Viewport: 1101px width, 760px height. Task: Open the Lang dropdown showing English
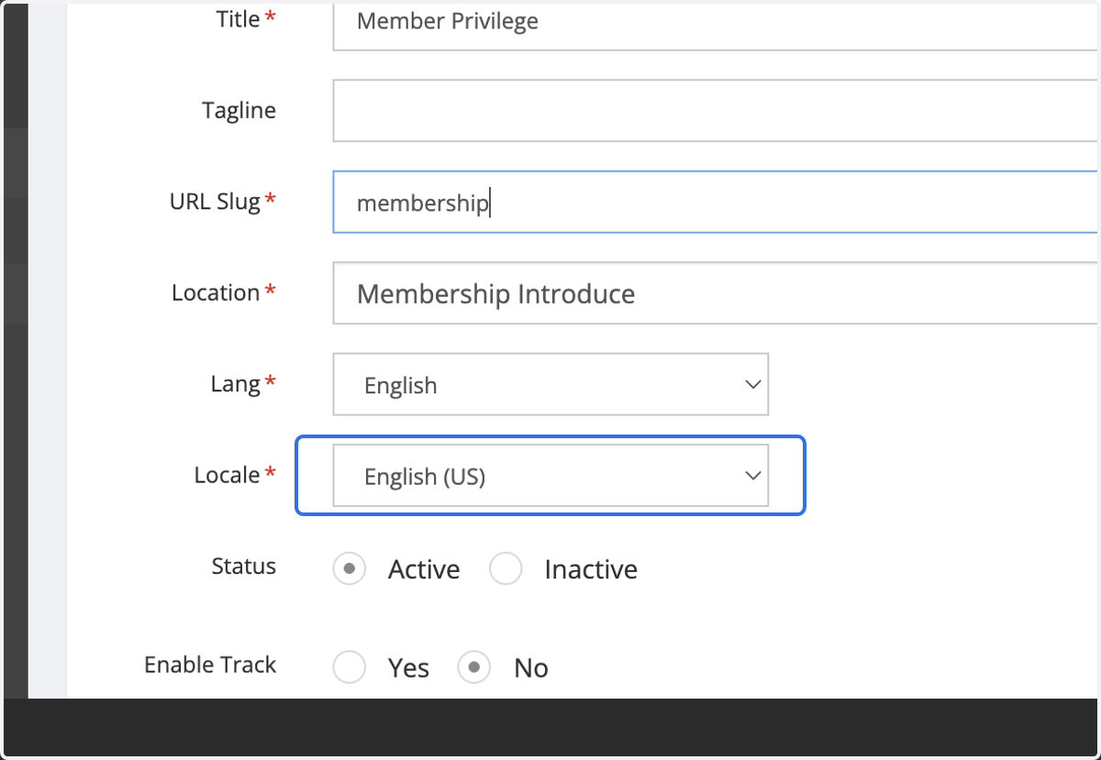pos(550,384)
